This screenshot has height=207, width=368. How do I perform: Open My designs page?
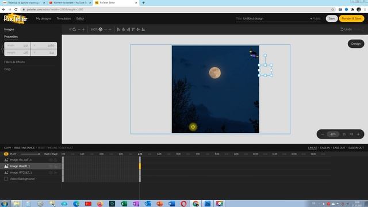click(x=44, y=18)
